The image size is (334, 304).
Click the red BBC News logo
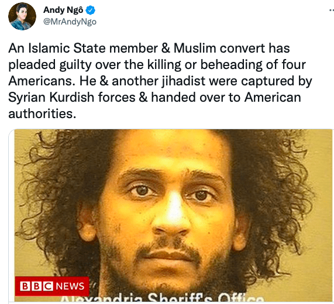(x=52, y=286)
